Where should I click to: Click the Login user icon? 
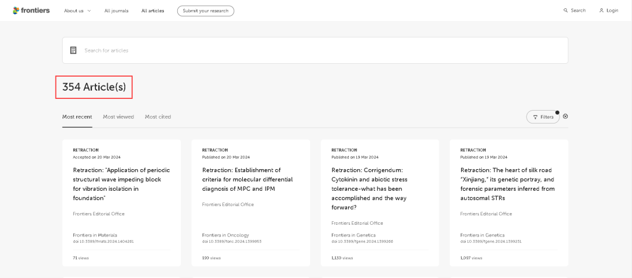(602, 11)
